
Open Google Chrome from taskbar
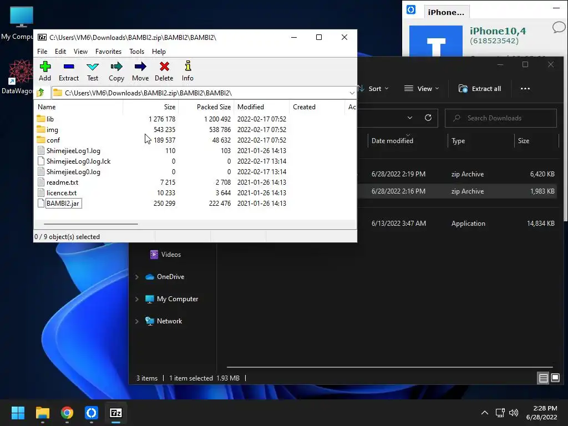tap(67, 413)
